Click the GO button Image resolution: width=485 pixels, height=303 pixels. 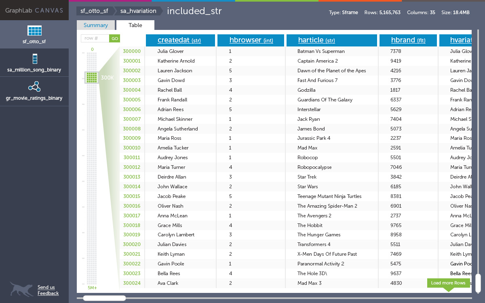pyautogui.click(x=115, y=38)
